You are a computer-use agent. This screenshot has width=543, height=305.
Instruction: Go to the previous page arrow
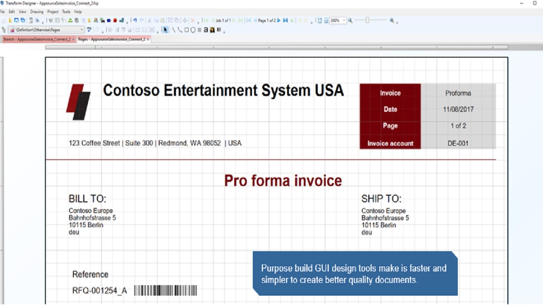coord(255,20)
